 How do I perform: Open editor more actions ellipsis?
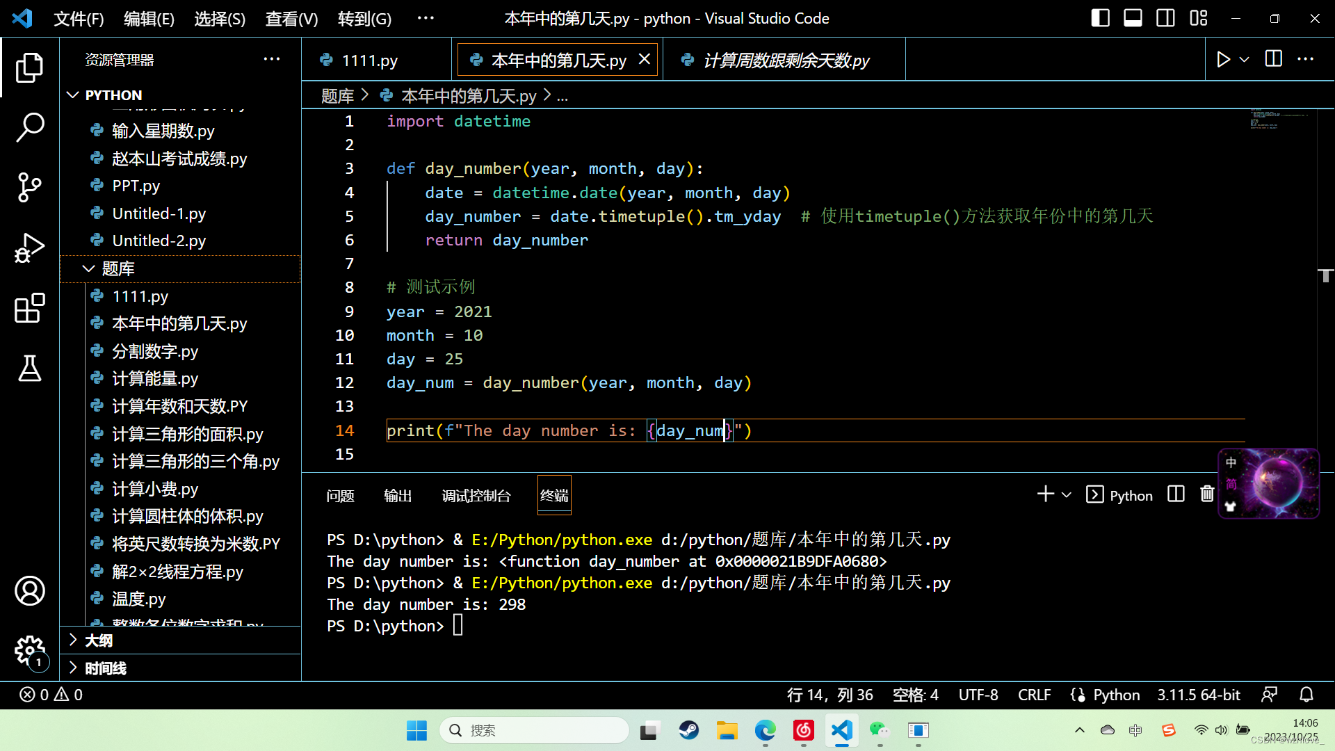(x=1306, y=59)
